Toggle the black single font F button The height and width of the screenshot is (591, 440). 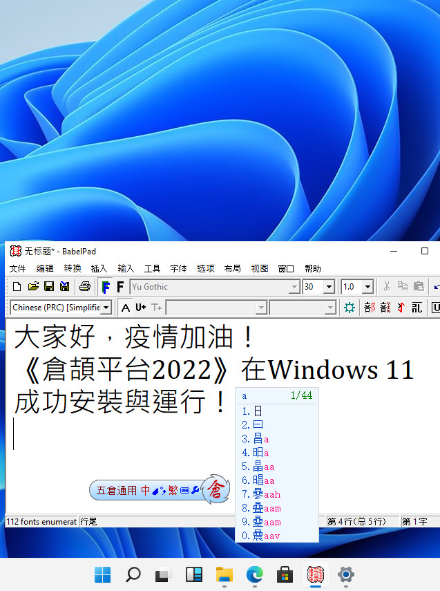tap(120, 288)
